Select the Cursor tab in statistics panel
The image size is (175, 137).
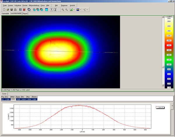click(x=4, y=94)
